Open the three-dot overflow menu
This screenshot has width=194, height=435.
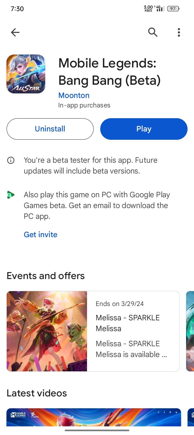(x=179, y=32)
